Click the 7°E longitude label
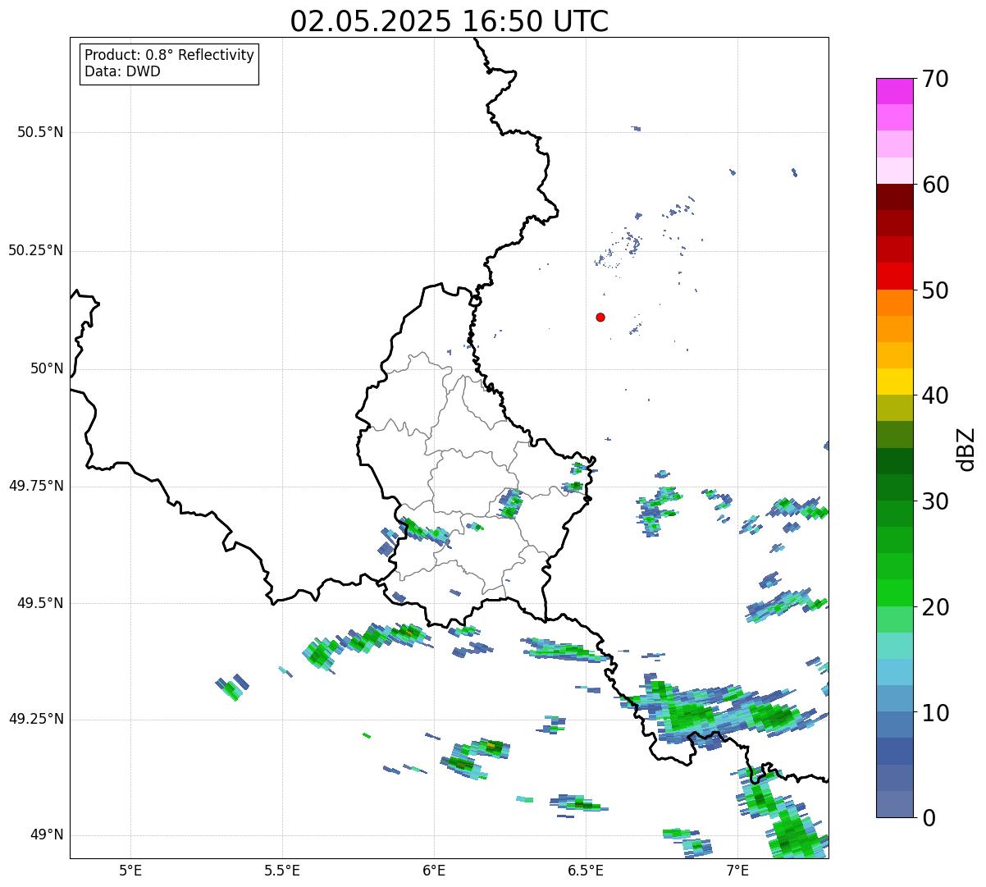Image resolution: width=986 pixels, height=887 pixels. click(737, 870)
